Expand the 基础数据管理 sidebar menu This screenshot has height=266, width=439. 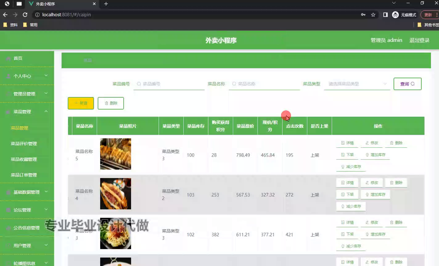pyautogui.click(x=27, y=192)
